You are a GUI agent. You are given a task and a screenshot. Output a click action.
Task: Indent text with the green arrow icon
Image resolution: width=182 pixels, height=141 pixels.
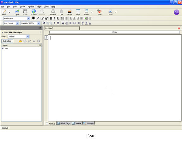click(x=86, y=18)
